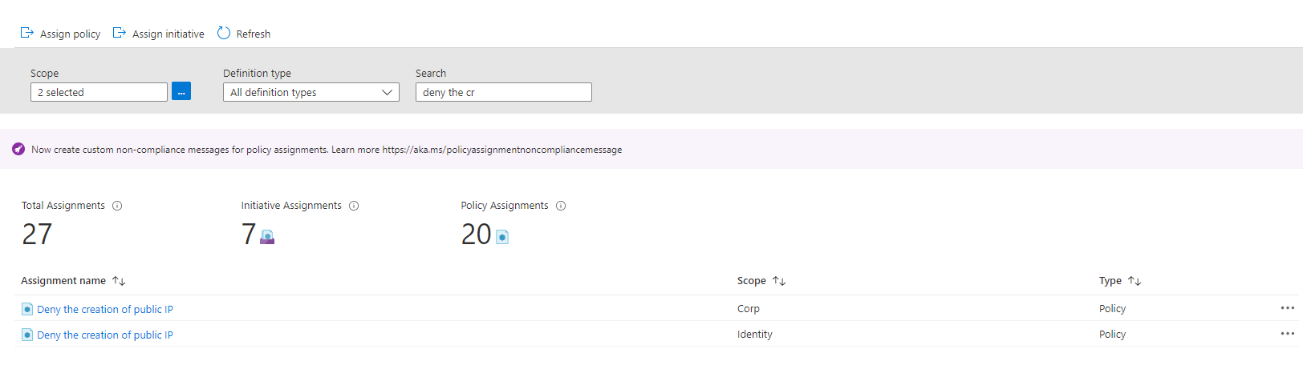1303x365 pixels.
Task: Click the Policy Assignments info icon
Action: point(561,206)
